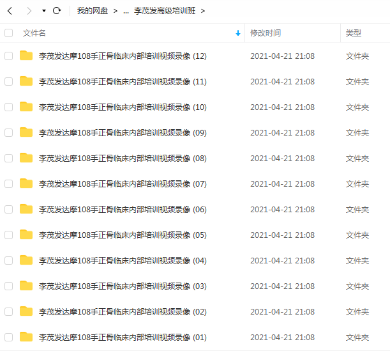
Task: Expand path after 李茂发高级培训班 chevron
Action: (203, 11)
